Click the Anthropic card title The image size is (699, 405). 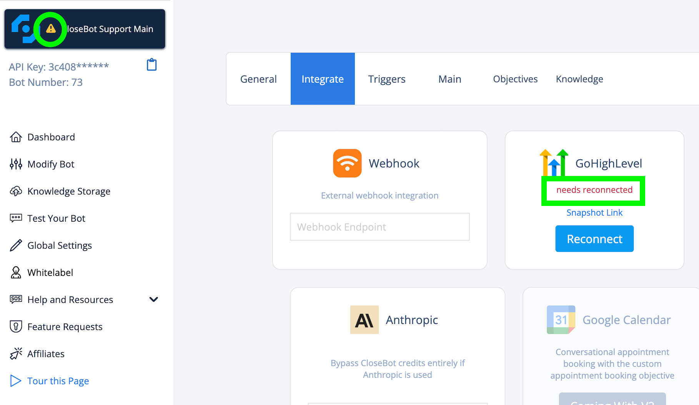point(412,320)
